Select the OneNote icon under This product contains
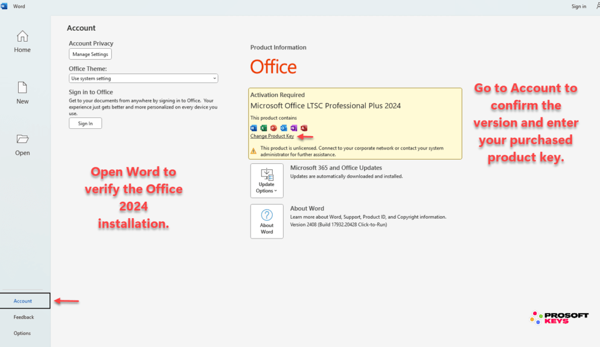The height and width of the screenshot is (347, 600). click(x=294, y=128)
